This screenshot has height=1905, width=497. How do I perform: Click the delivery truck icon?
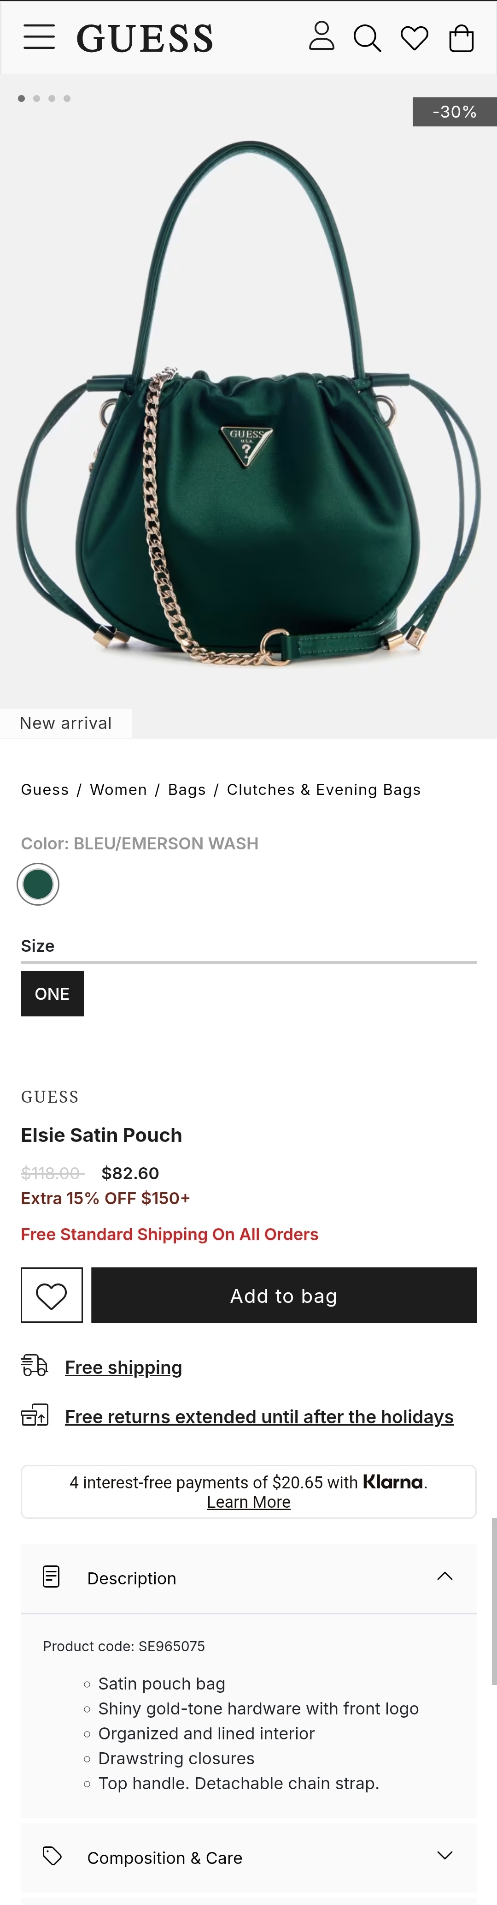[34, 1365]
